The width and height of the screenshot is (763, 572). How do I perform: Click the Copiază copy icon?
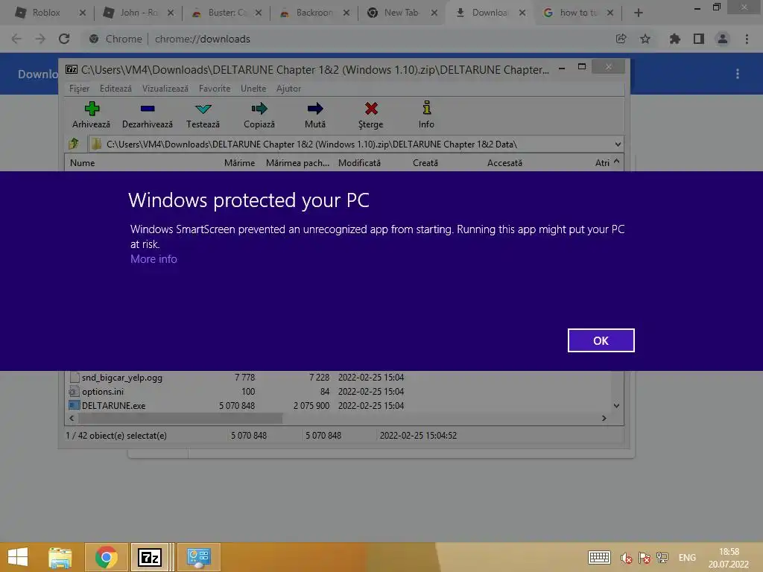259,109
